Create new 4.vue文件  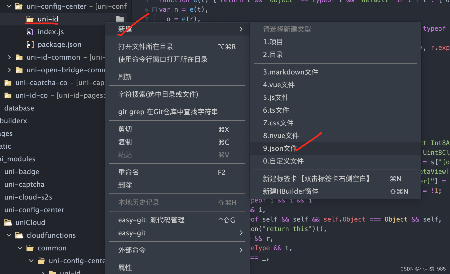pyautogui.click(x=336, y=85)
